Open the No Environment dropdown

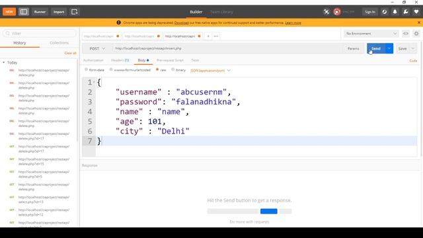pyautogui.click(x=371, y=34)
